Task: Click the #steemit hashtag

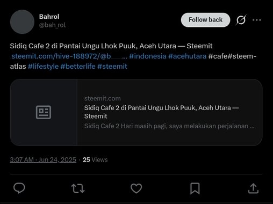Action: (x=112, y=67)
